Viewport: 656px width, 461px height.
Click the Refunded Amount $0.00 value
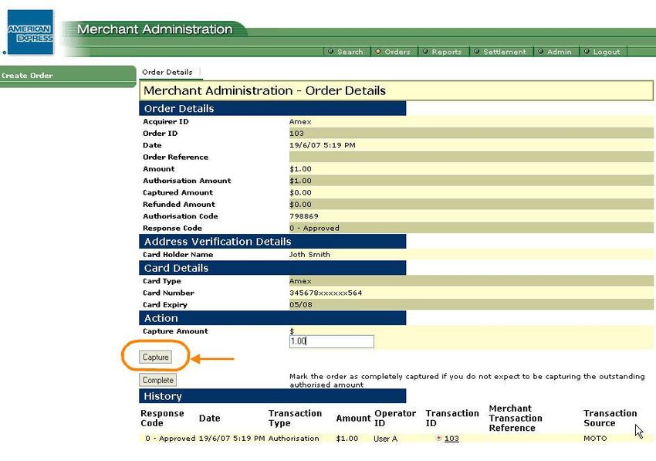click(300, 205)
